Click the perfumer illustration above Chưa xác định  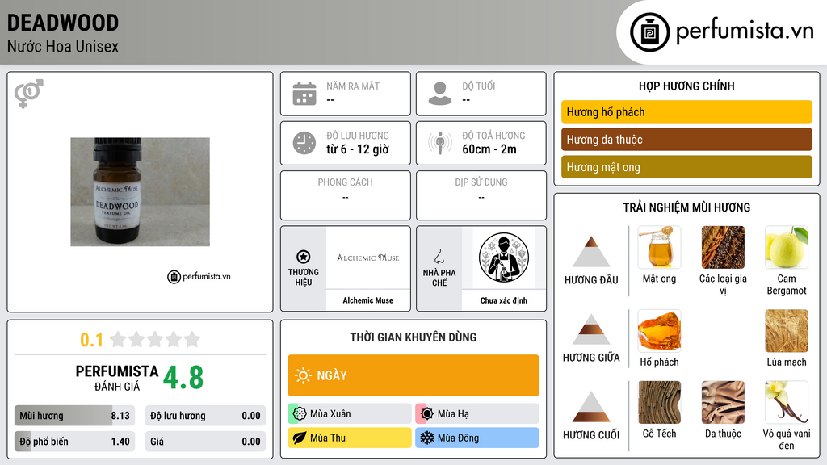click(504, 258)
